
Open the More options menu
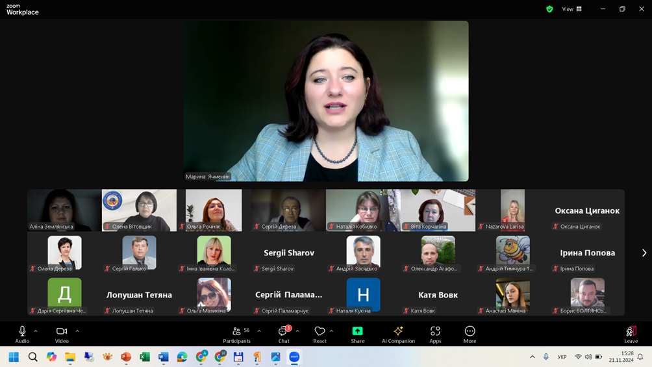(x=470, y=335)
